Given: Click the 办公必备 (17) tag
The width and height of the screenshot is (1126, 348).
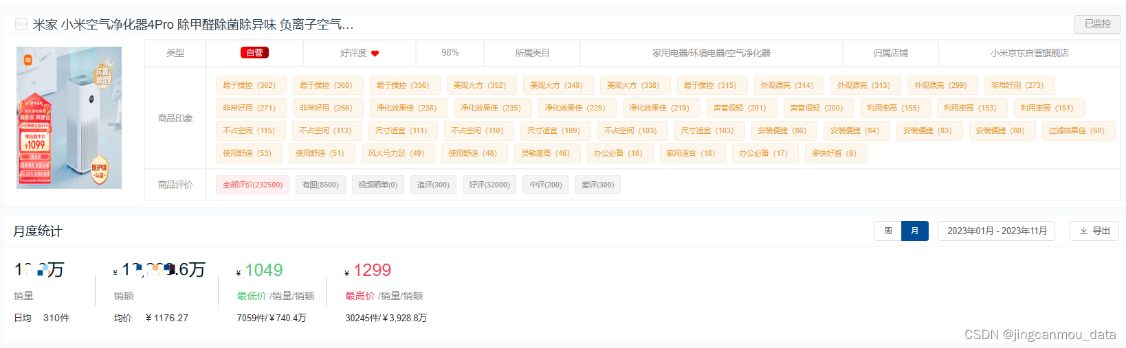Looking at the screenshot, I should [x=765, y=153].
